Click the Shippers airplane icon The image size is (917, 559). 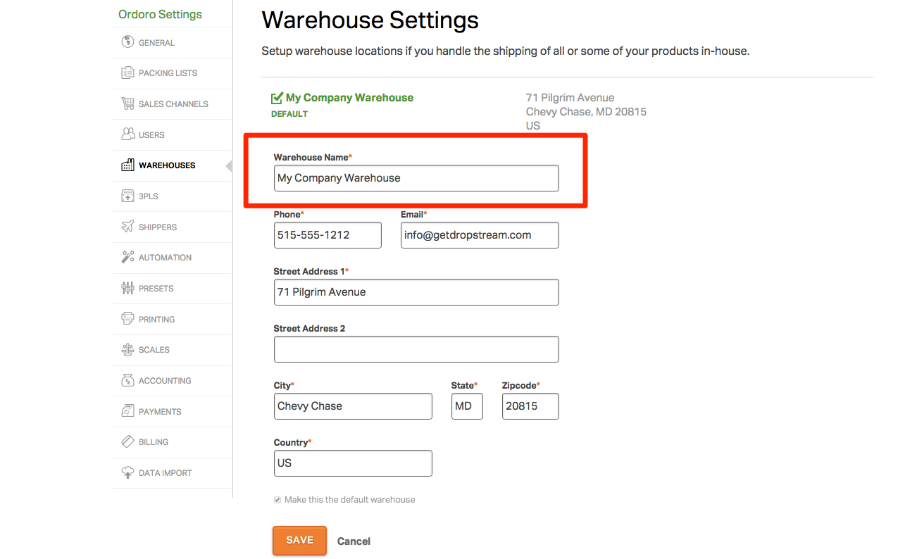pyautogui.click(x=127, y=227)
